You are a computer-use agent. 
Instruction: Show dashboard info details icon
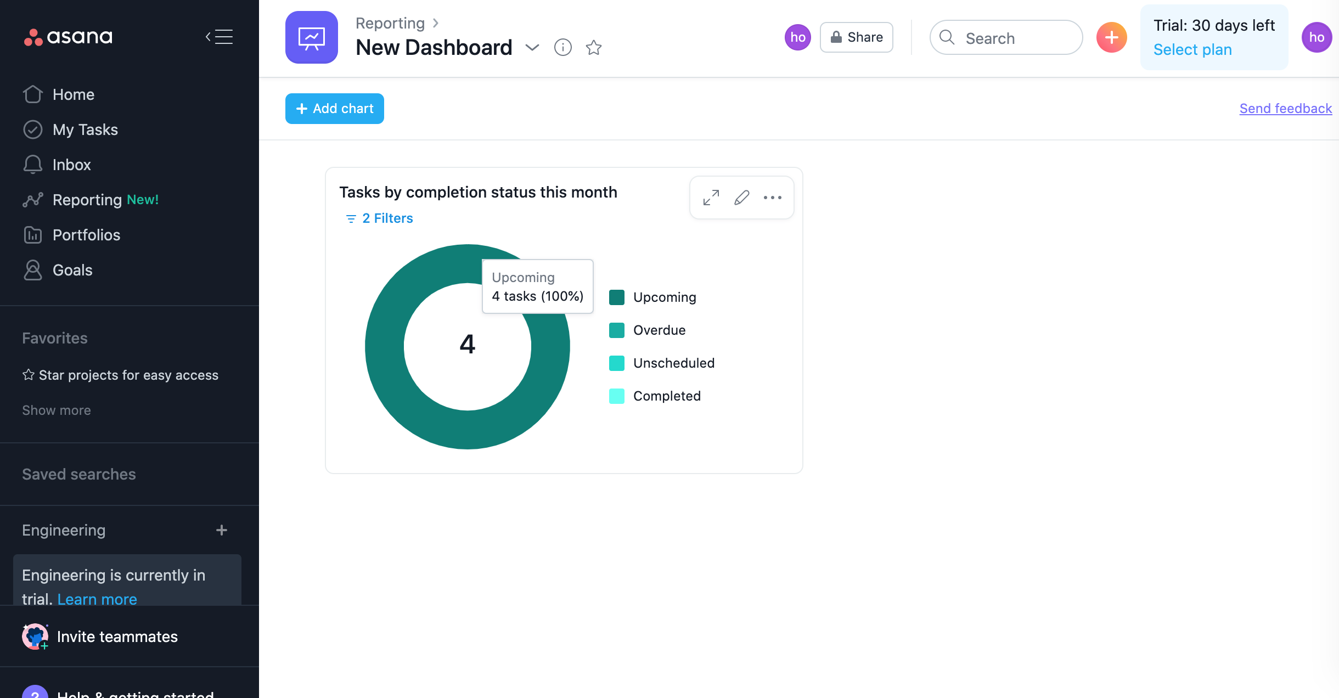563,48
